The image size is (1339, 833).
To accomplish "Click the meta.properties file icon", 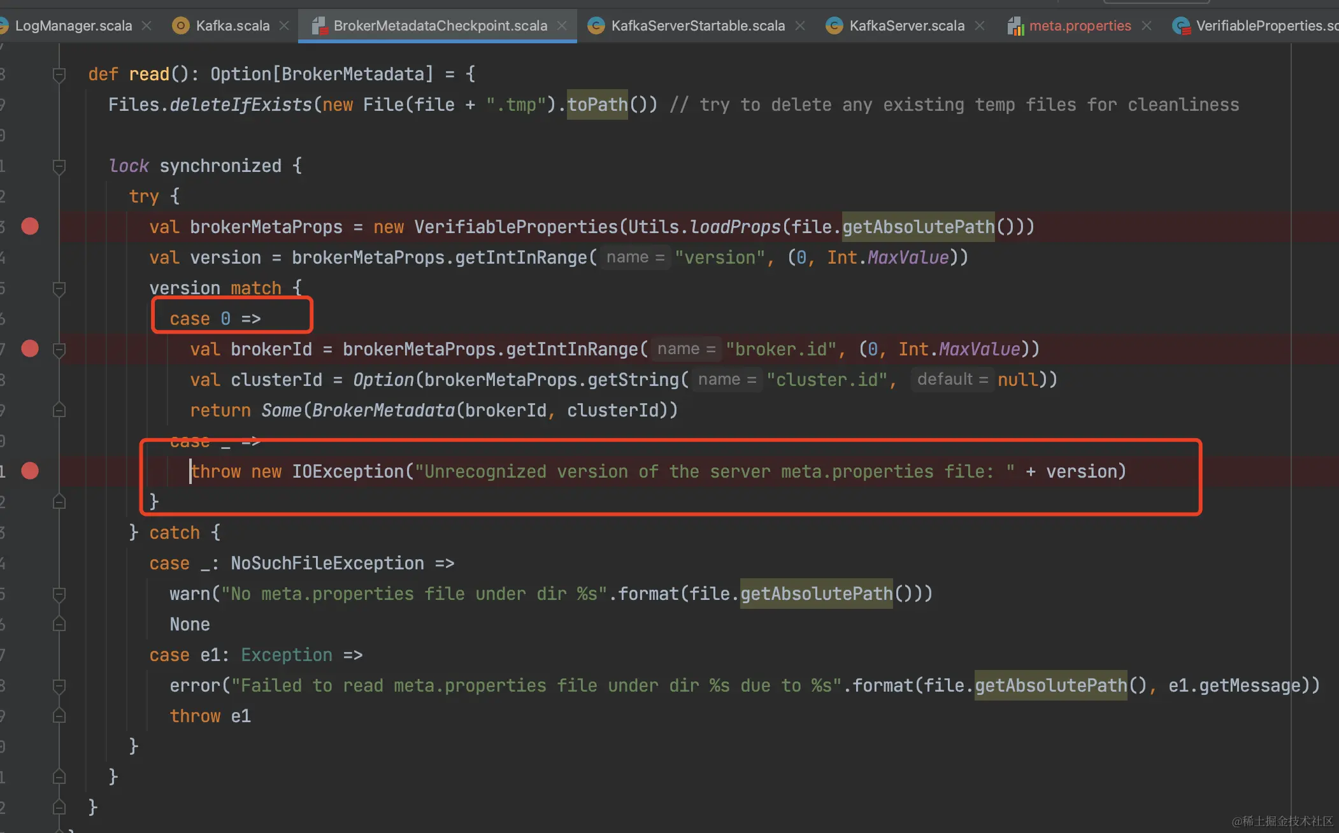I will click(1015, 25).
